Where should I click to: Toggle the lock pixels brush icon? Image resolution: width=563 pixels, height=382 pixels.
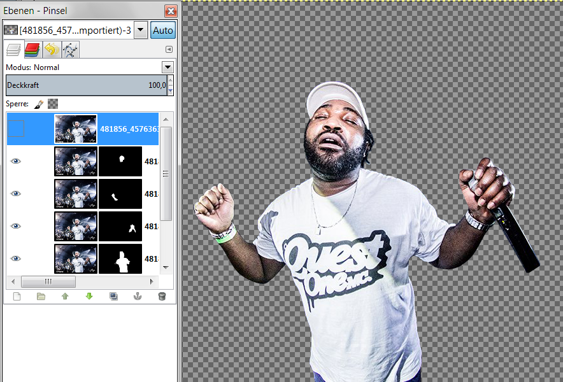[39, 104]
